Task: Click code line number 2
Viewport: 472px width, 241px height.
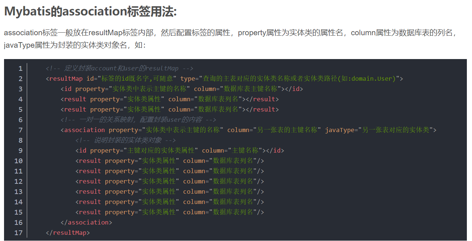Action: pyautogui.click(x=21, y=78)
